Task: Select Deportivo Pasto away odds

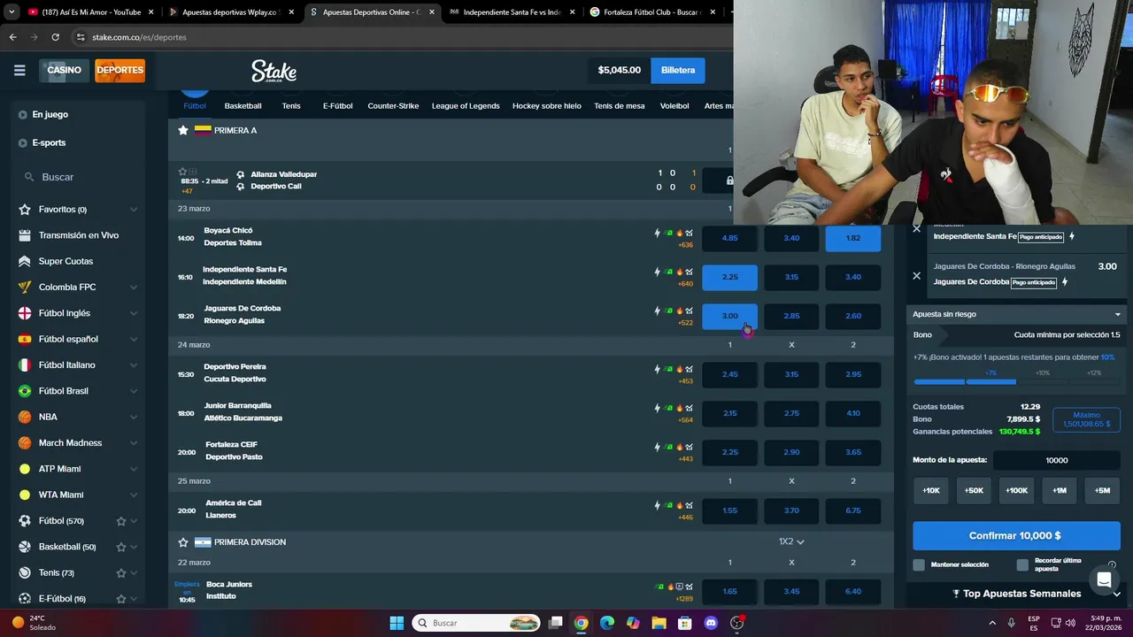Action: click(x=853, y=452)
